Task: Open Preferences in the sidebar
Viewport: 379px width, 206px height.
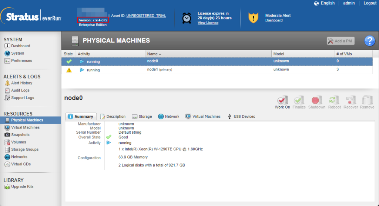Action: click(21, 61)
